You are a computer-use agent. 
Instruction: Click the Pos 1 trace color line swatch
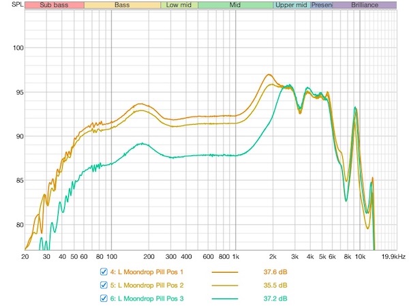[x=230, y=272]
